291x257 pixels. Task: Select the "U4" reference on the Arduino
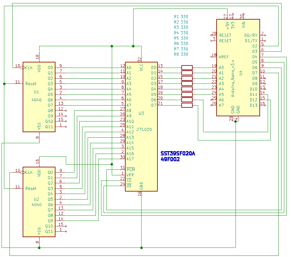[x=241, y=73]
